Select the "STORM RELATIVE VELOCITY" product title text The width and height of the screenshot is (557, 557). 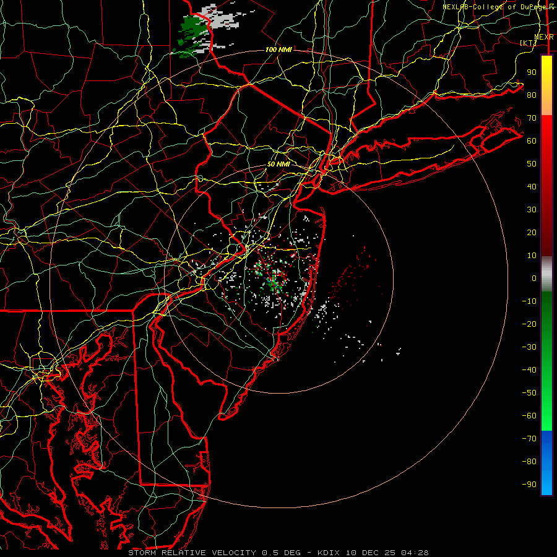(x=192, y=553)
